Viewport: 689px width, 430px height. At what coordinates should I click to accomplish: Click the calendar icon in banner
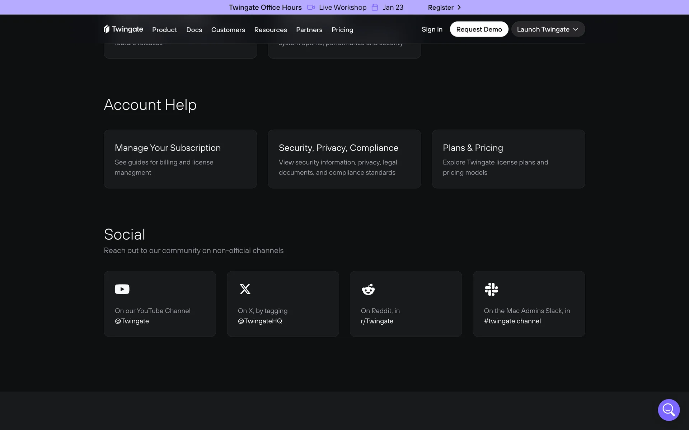[375, 8]
